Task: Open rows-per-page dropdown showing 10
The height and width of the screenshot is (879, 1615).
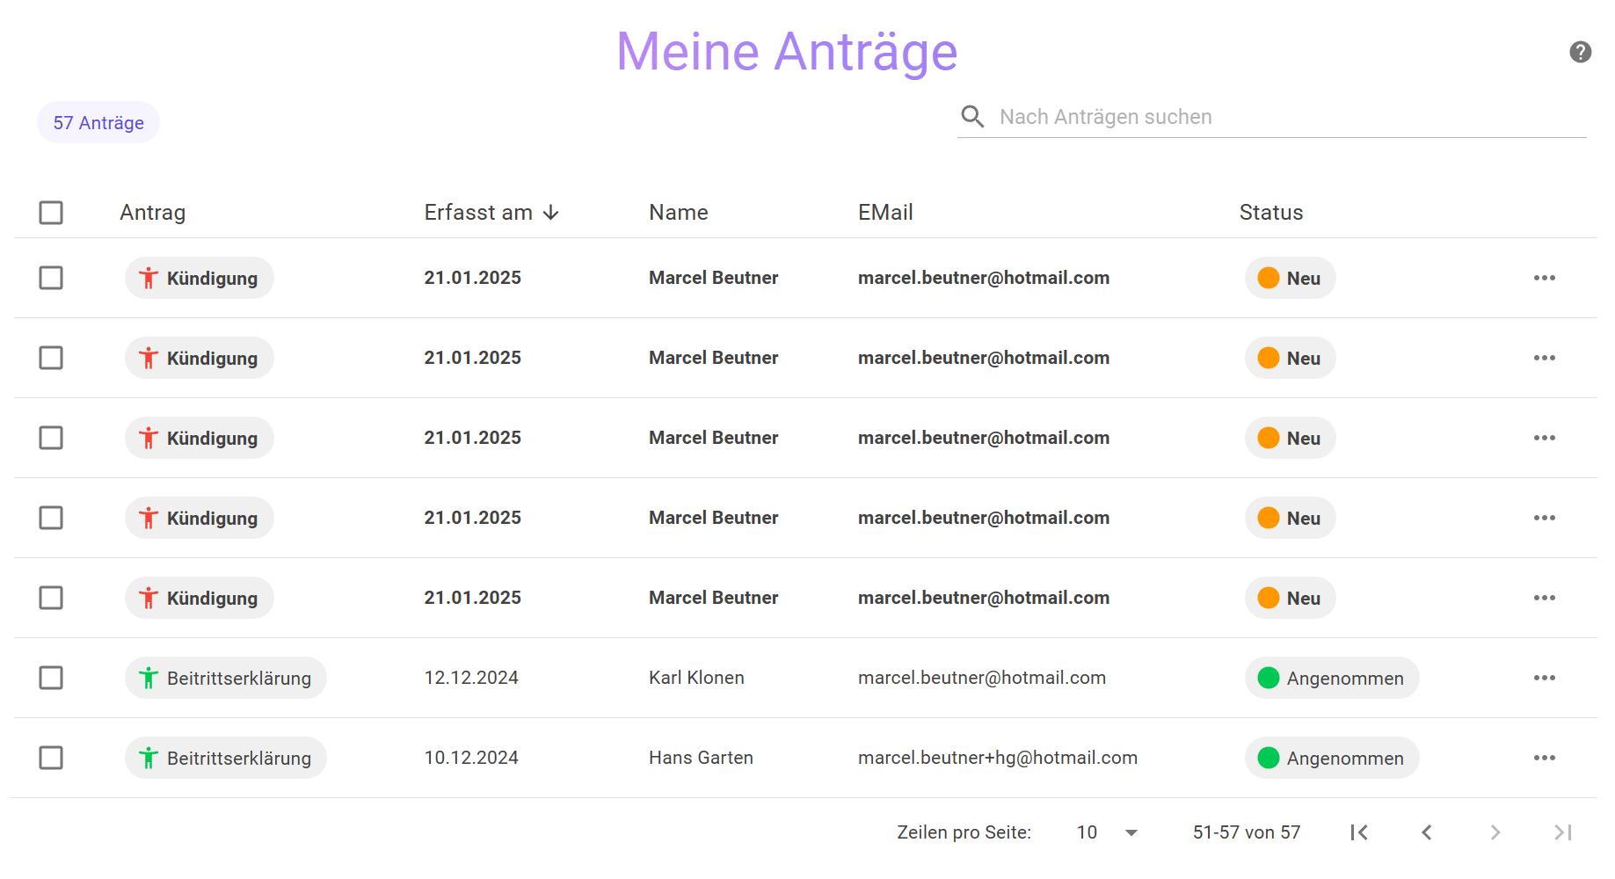Action: [1107, 832]
